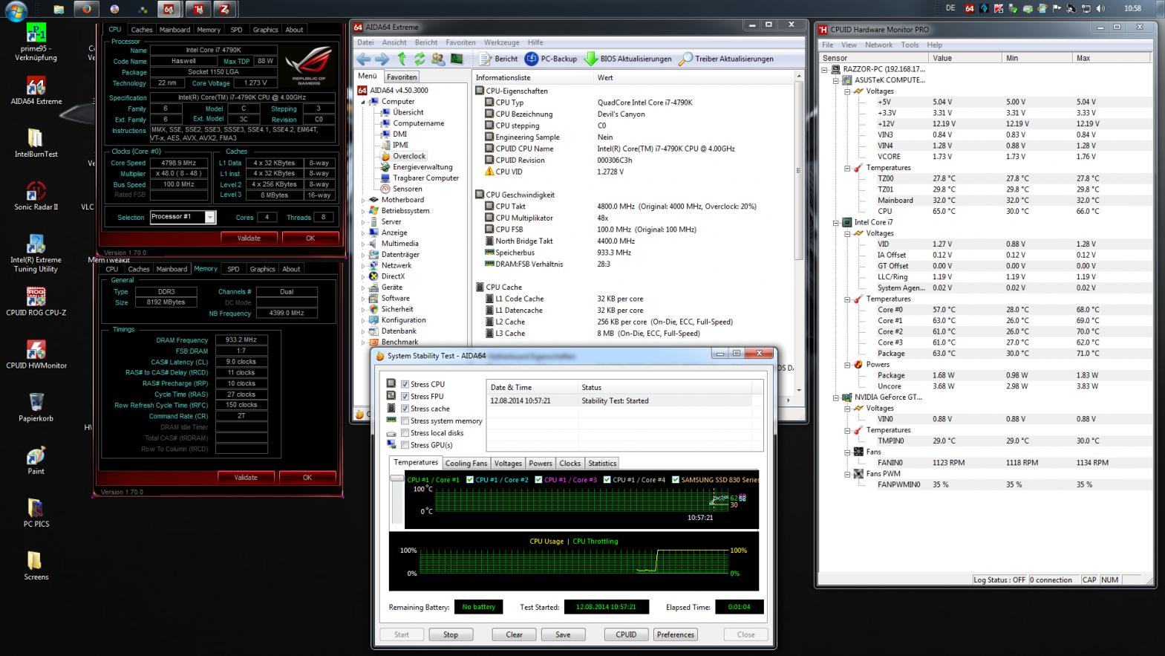Toggle CPU #1 / Core #4 graph checkbox

(x=607, y=479)
